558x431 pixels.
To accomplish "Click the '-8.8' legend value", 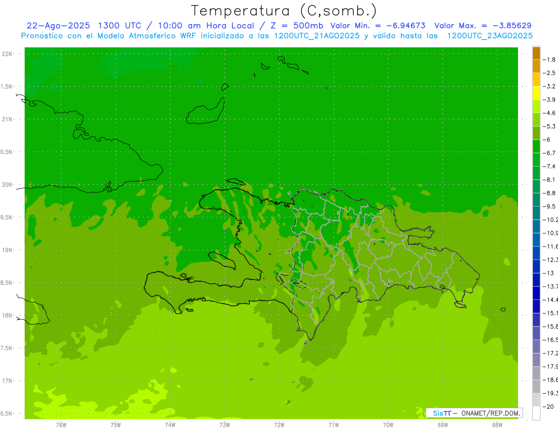I will (550, 193).
